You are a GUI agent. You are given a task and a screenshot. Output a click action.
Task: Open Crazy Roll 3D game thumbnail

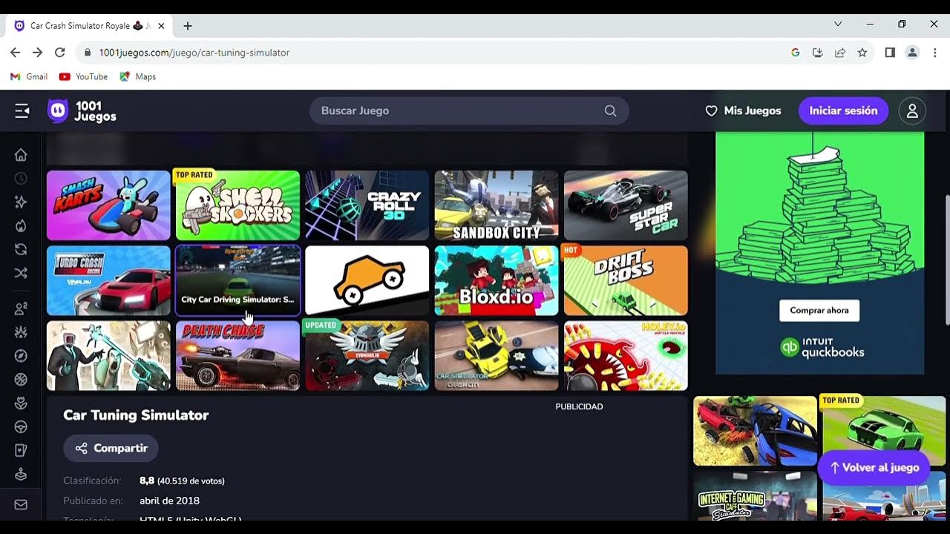[367, 205]
